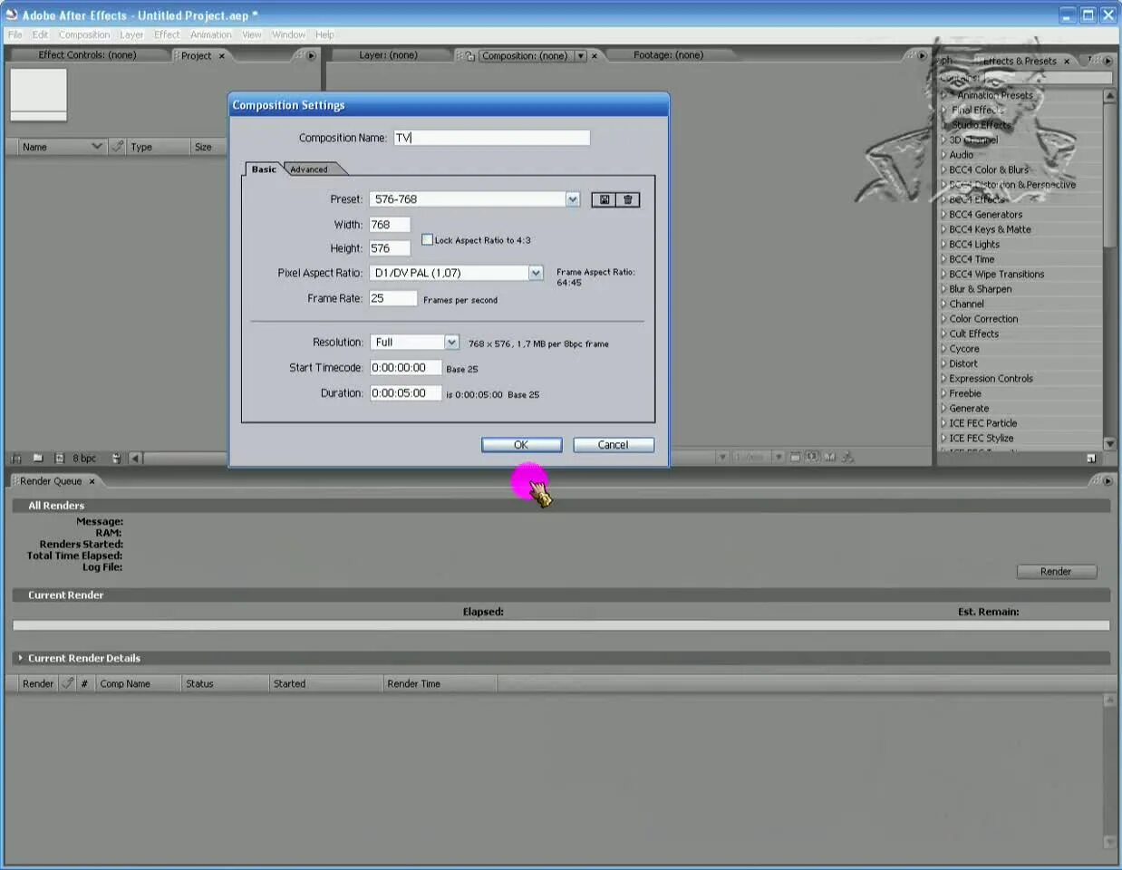
Task: Open Effects & Presets panel options arrow
Action: click(x=1107, y=61)
